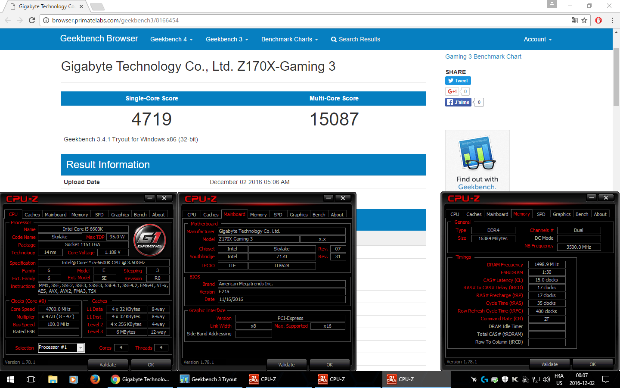This screenshot has height=388, width=620.
Task: Click the DRAM Frequency value 1498.9 MHz
Action: point(547,264)
